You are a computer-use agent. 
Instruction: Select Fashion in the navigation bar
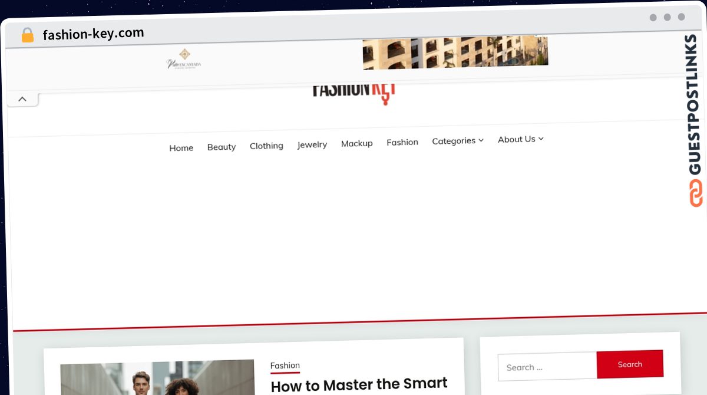(x=402, y=142)
